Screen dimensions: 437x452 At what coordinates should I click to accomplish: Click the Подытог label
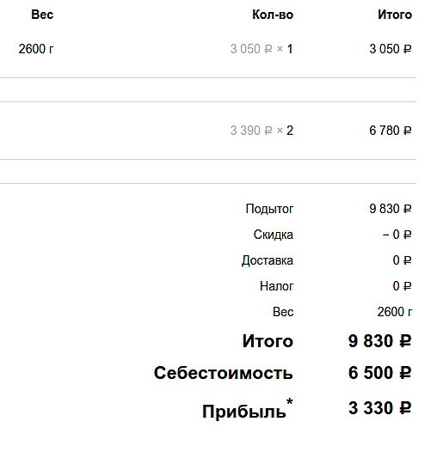[x=269, y=209]
